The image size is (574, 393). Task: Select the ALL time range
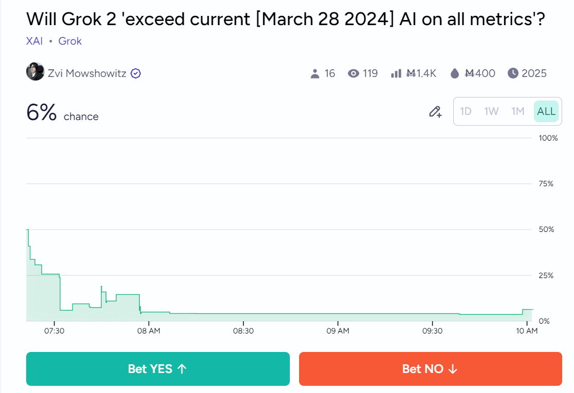pyautogui.click(x=546, y=111)
